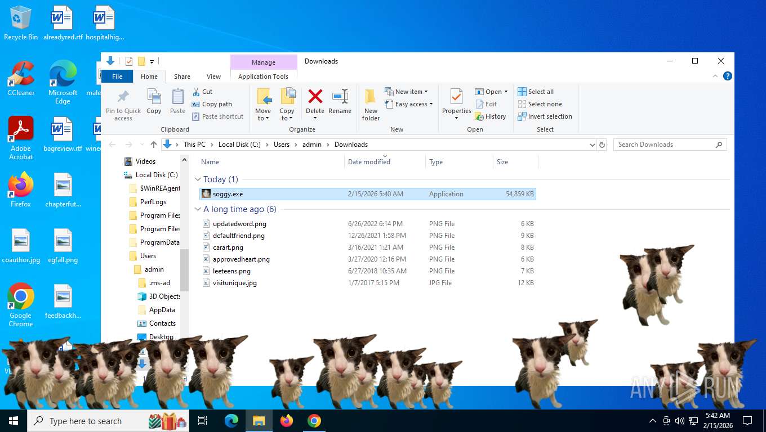The height and width of the screenshot is (432, 766).
Task: Open the Move to dropdown
Action: pyautogui.click(x=263, y=115)
